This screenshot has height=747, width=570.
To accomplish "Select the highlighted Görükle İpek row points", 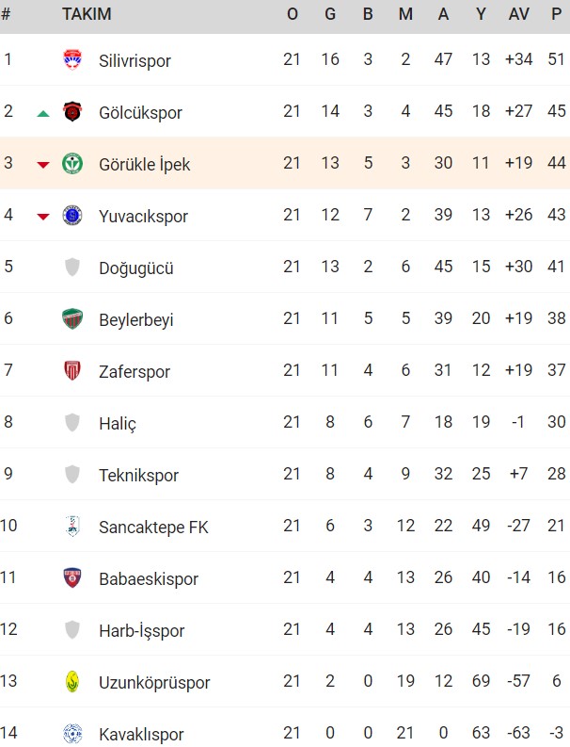I will tap(556, 163).
